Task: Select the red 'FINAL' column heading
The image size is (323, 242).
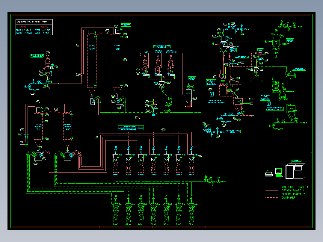Action: click(23, 27)
